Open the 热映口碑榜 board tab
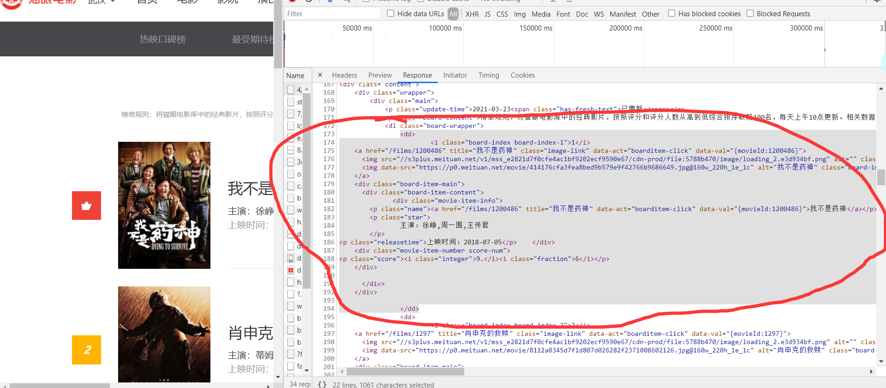 [x=162, y=39]
